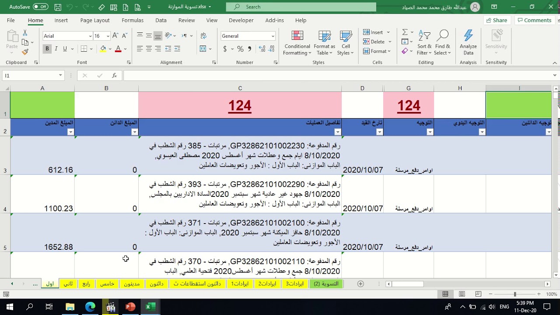
Task: Click Format cells button
Action: (x=375, y=52)
